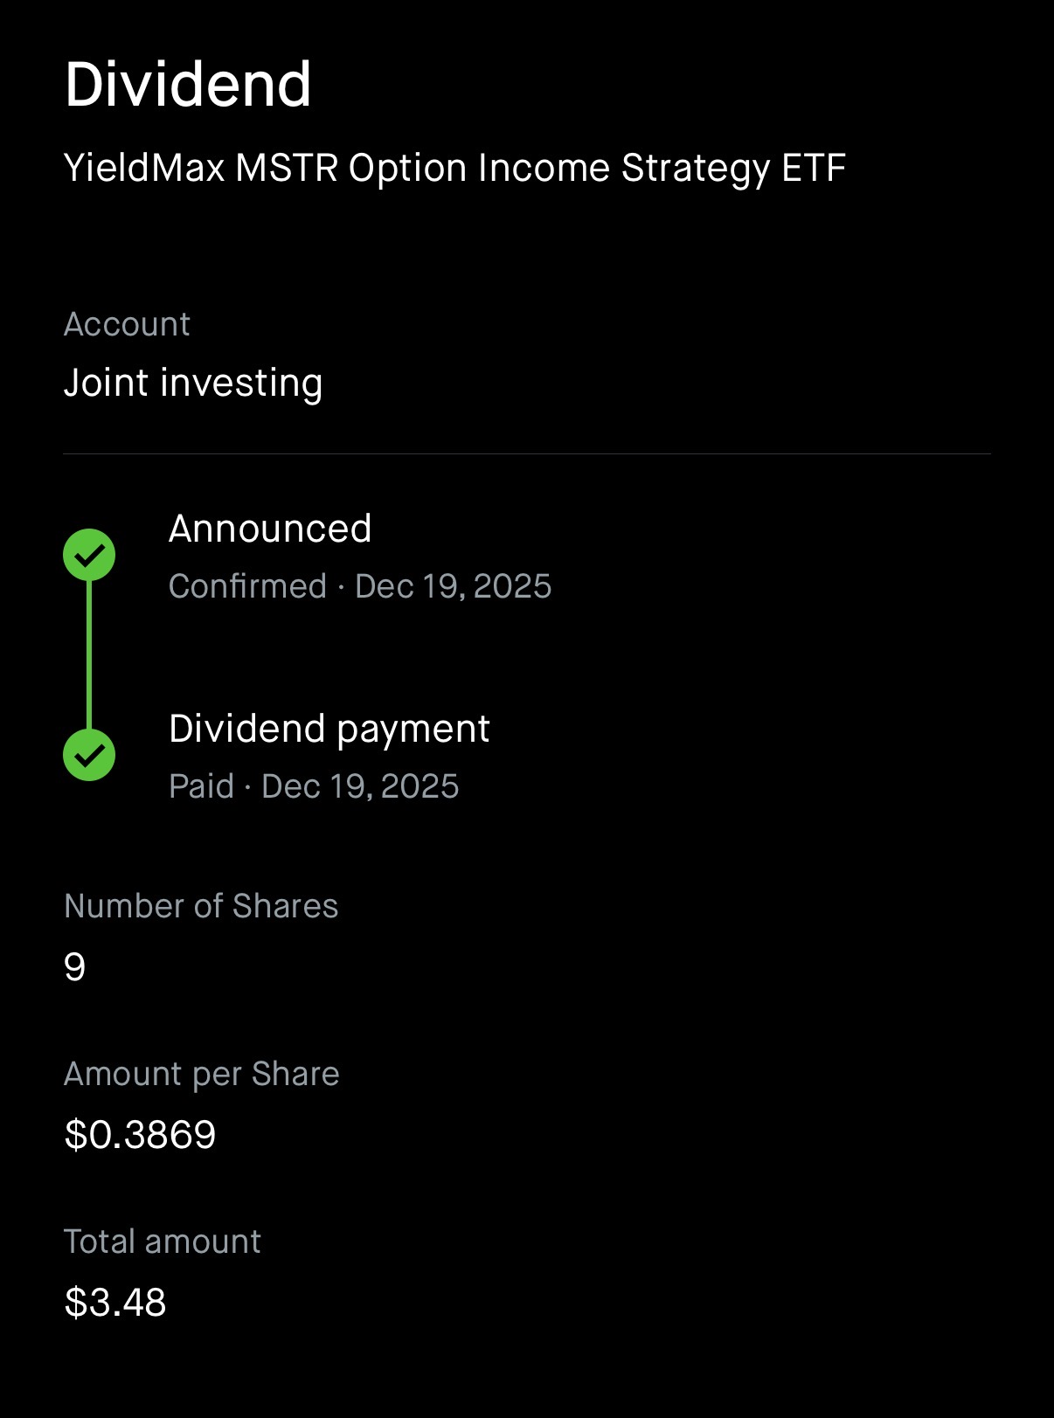This screenshot has height=1418, width=1054.
Task: Select the Confirmed Dec 19, 2025 status
Action: 359,586
